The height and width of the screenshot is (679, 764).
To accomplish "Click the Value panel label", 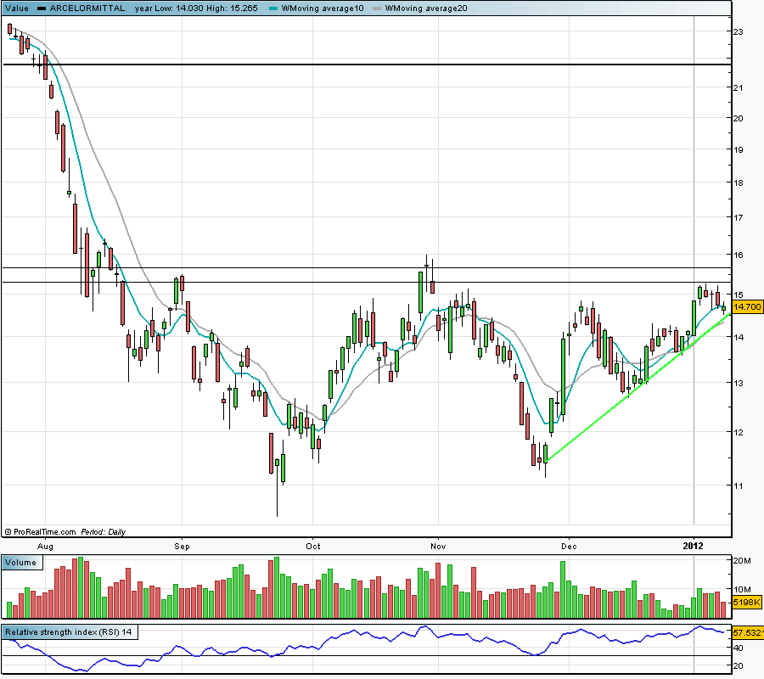I will pos(17,8).
